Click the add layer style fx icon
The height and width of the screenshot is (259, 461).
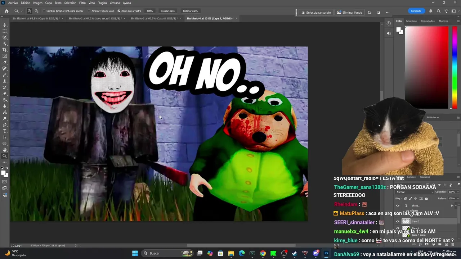(x=421, y=245)
